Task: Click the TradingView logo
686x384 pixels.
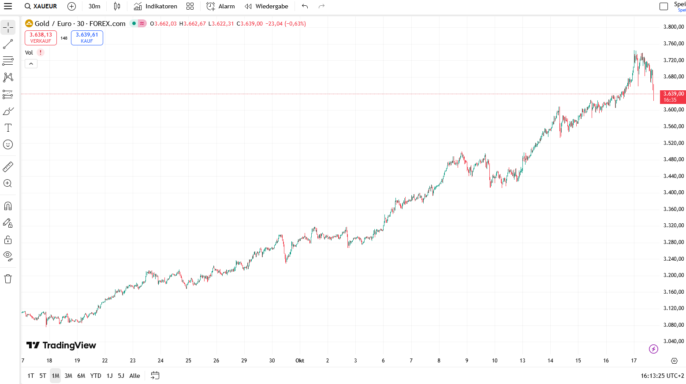Action: click(x=61, y=345)
